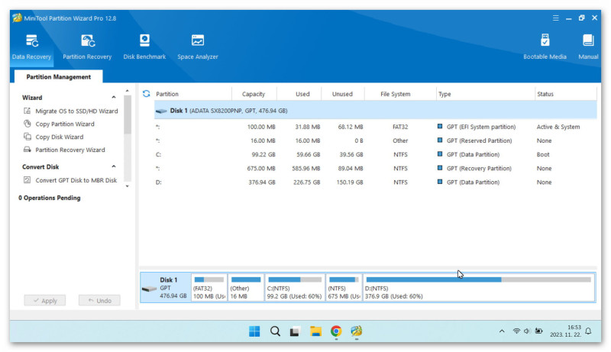Open Migrate OS to SSD/HD Wizard
611x352 pixels.
(76, 111)
